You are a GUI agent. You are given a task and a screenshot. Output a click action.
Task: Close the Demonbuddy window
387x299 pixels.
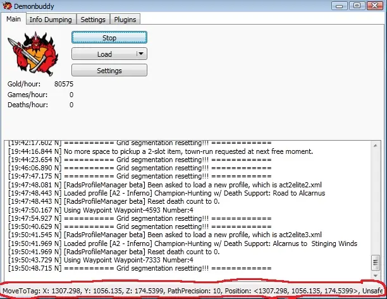pyautogui.click(x=374, y=5)
